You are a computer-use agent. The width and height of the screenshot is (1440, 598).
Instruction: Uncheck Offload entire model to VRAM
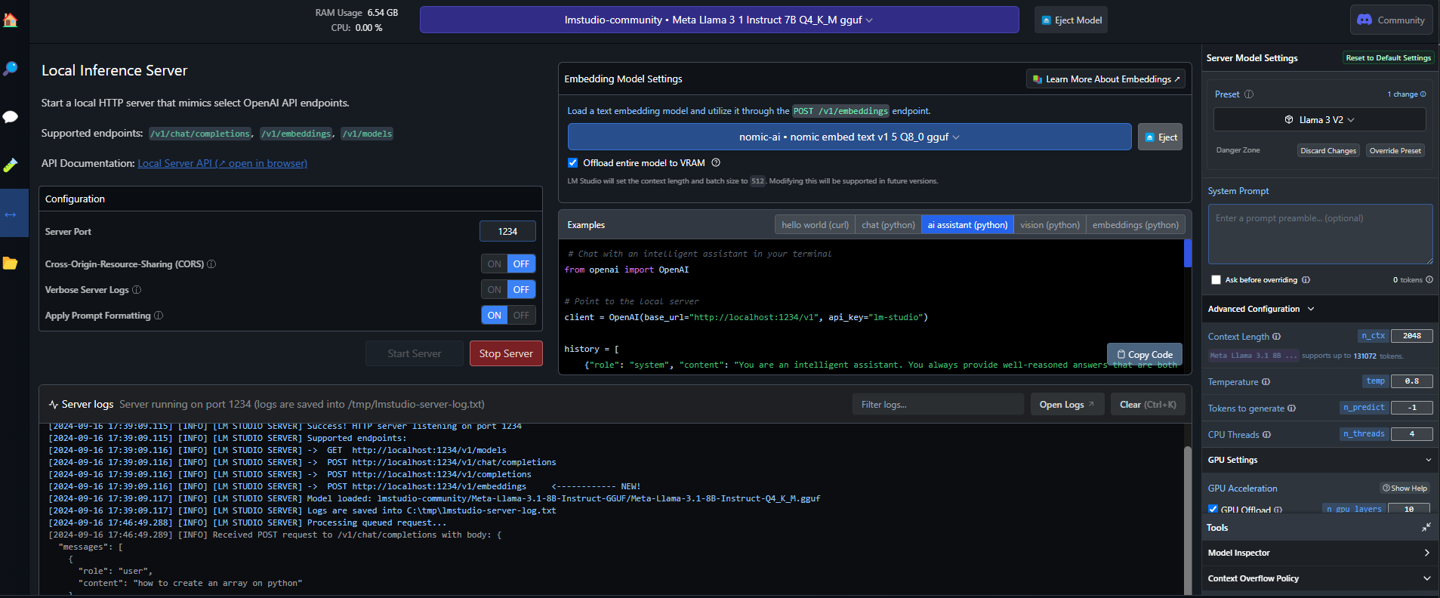tap(573, 163)
